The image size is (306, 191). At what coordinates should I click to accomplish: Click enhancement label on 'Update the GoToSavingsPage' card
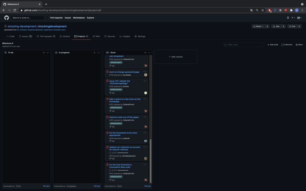tap(116, 90)
